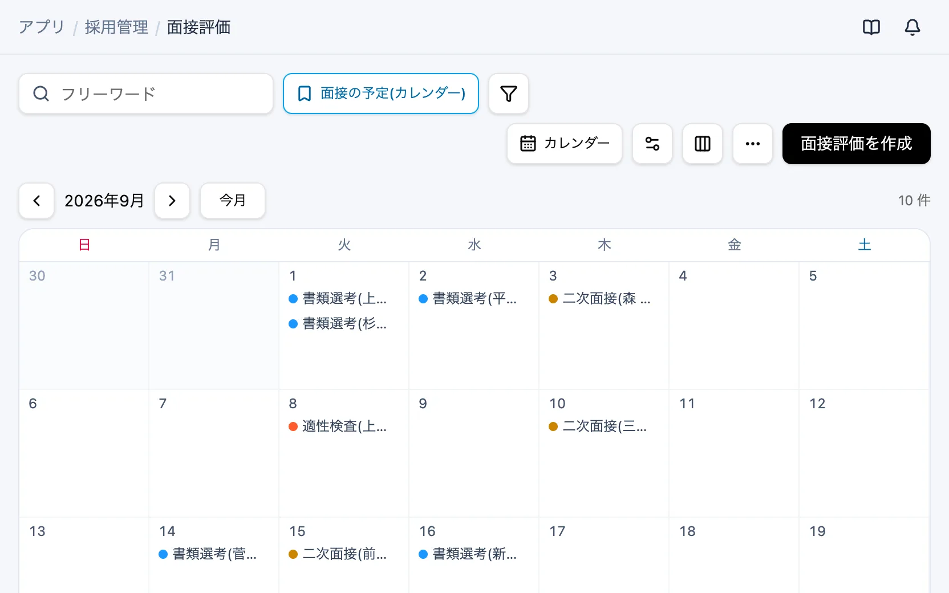949x593 pixels.
Task: Open the three-dot more options menu
Action: click(753, 144)
